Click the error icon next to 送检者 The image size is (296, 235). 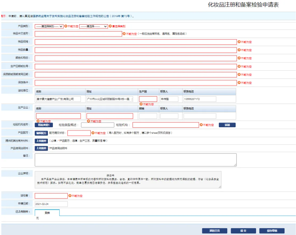point(70,196)
